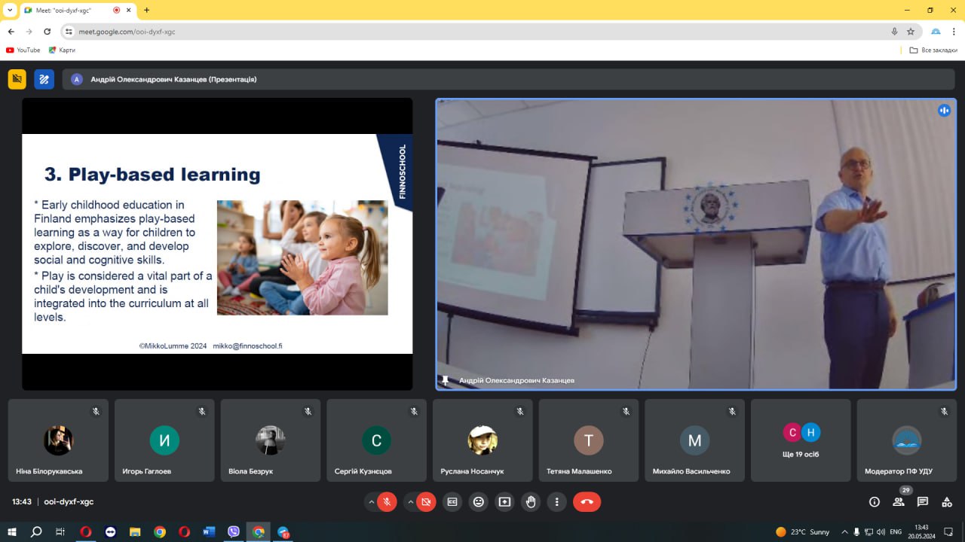Open the YouTube bookmark
Screen dimensions: 965x542
pyautogui.click(x=23, y=50)
